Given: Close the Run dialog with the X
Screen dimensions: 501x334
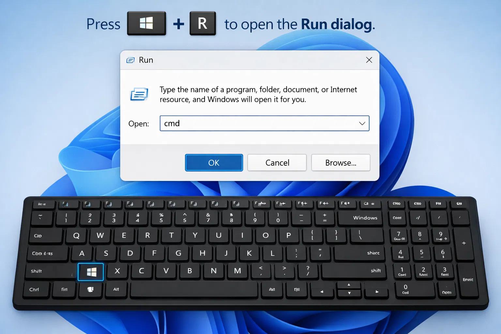Looking at the screenshot, I should click(x=369, y=60).
